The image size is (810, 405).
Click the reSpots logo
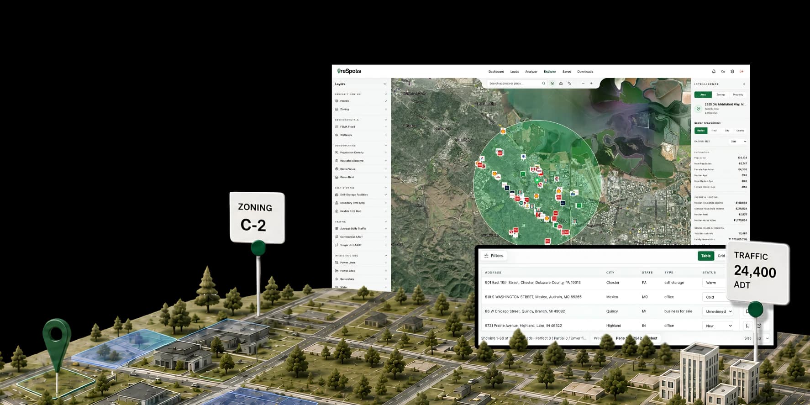point(349,71)
